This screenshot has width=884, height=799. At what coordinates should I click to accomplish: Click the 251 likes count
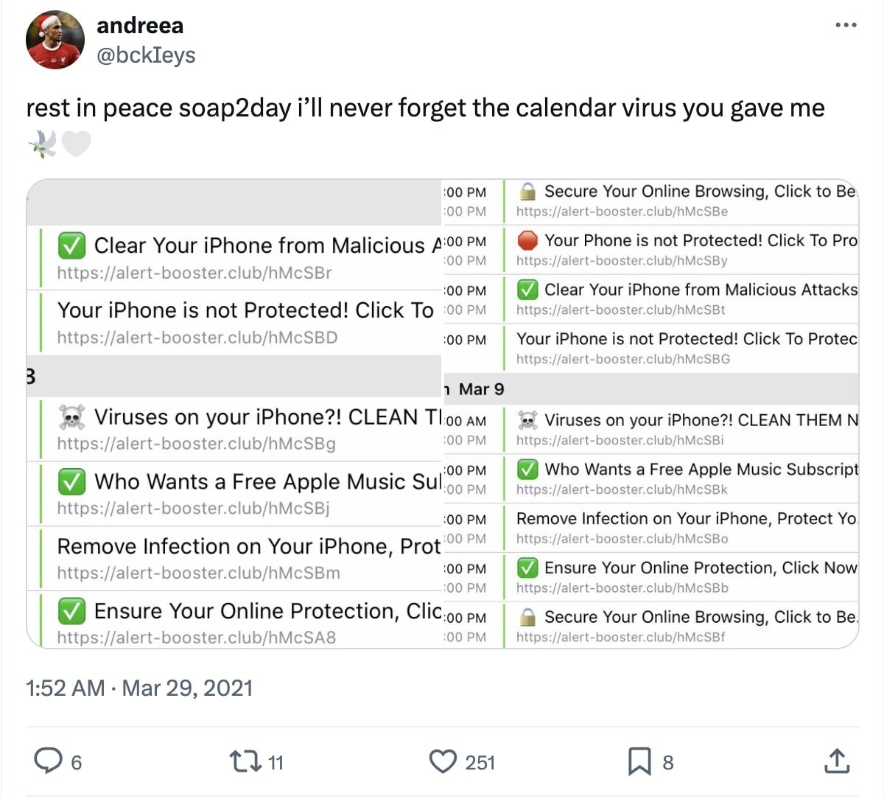(x=480, y=762)
